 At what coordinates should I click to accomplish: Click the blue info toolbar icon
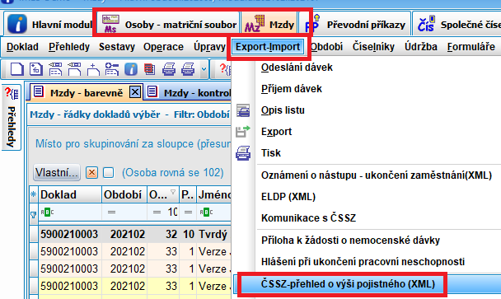pyautogui.click(x=131, y=69)
